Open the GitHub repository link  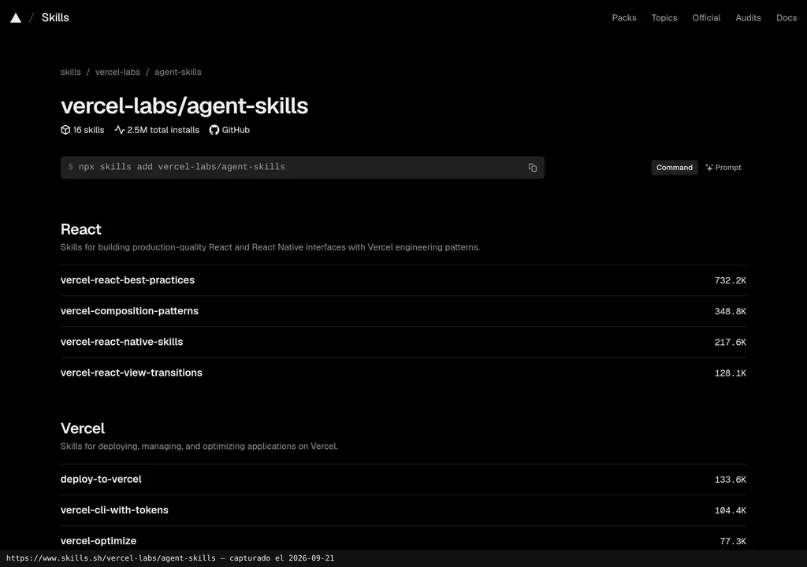pos(229,130)
